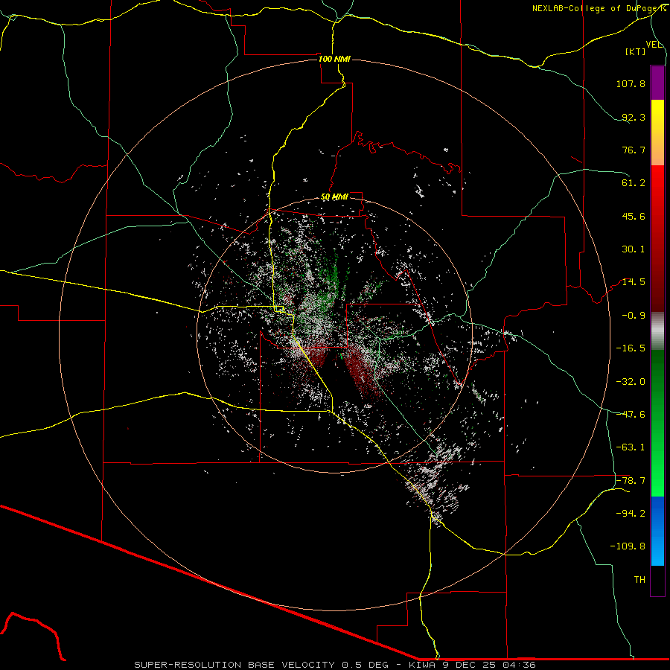
Task: Click the -109.8 velocity scale value
Action: 628,546
